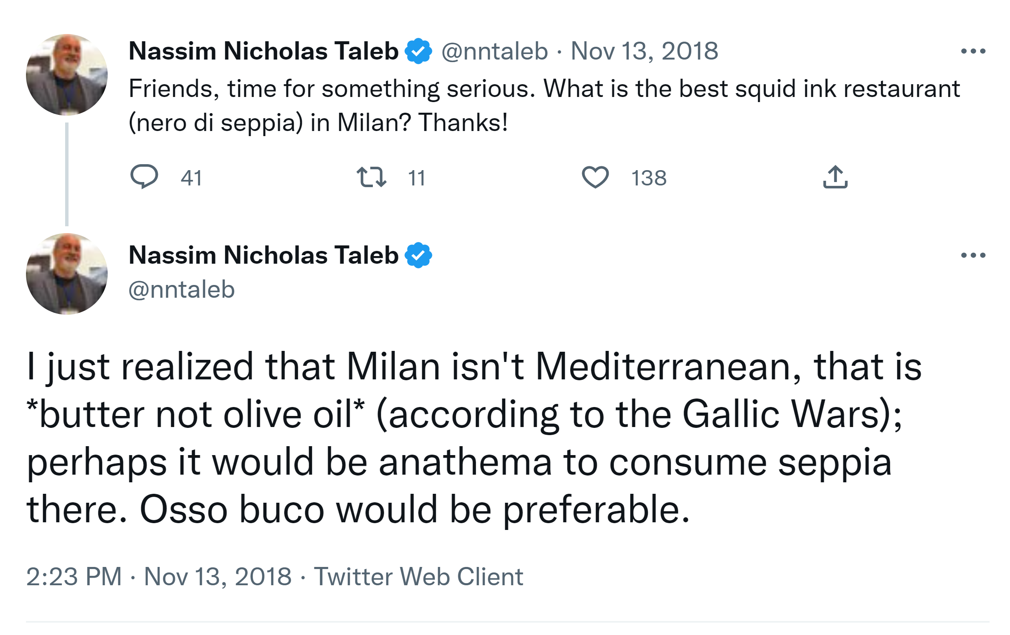This screenshot has width=1010, height=635.
Task: Open the first tweet's three-dot menu
Action: (x=973, y=51)
